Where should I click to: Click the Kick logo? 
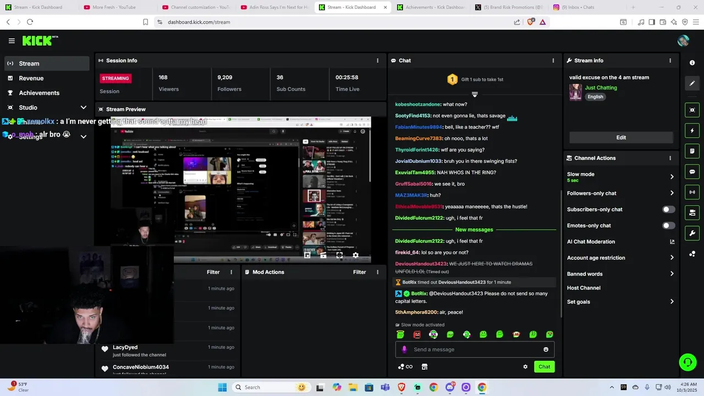40,41
